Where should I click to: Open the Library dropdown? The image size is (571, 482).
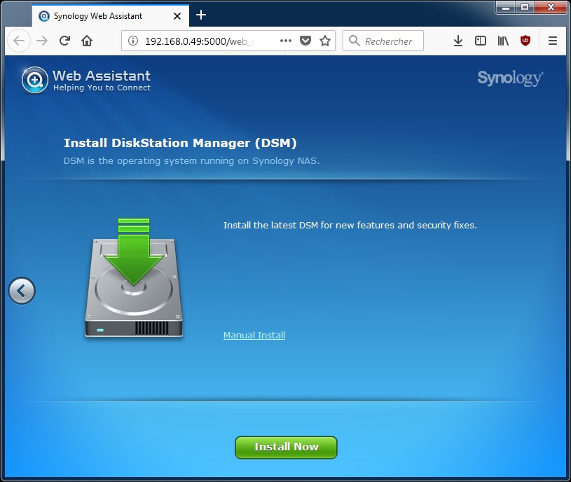point(503,41)
